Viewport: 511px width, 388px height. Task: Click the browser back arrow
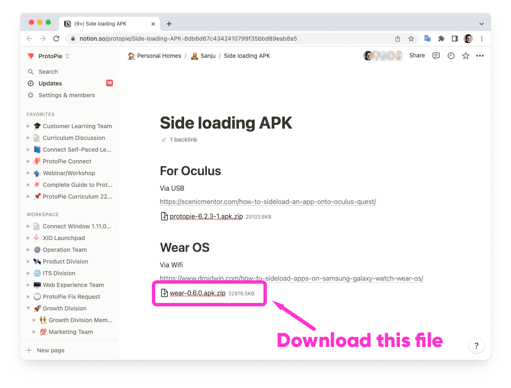point(29,39)
